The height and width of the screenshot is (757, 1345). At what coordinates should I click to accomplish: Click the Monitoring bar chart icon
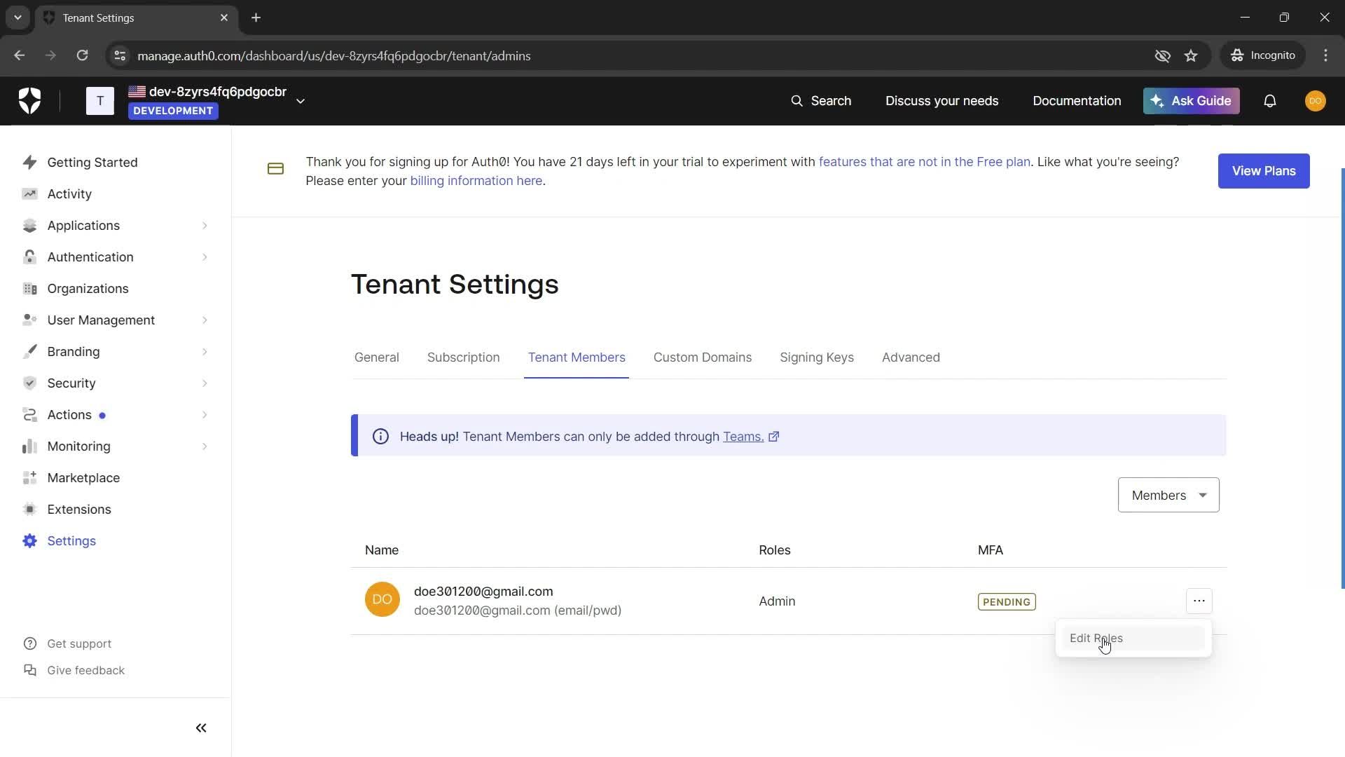29,446
